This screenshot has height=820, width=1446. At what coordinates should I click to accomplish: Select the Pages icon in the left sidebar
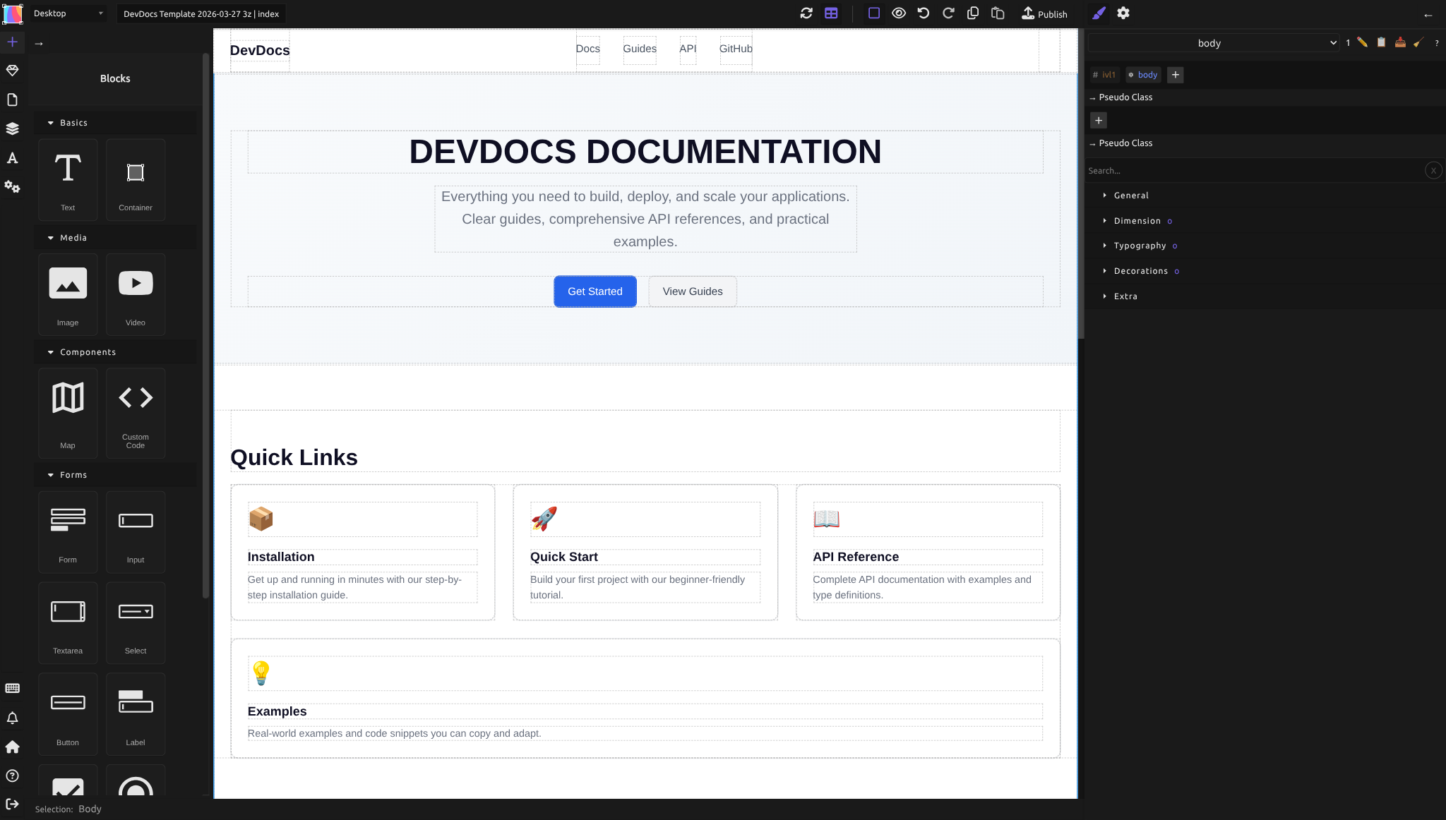click(13, 100)
